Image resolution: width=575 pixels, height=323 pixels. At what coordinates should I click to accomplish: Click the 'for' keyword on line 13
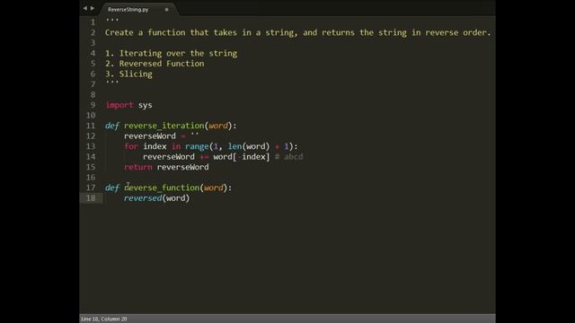(131, 146)
